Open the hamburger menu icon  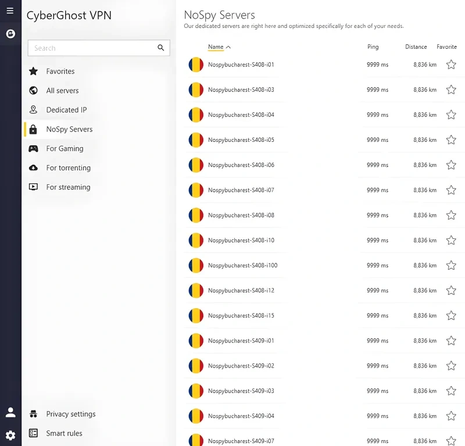click(10, 10)
